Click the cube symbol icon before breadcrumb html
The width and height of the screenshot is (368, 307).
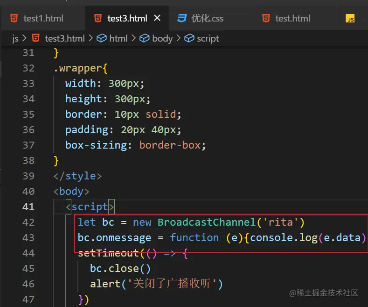[x=101, y=38]
